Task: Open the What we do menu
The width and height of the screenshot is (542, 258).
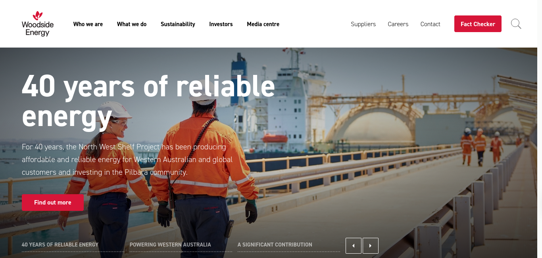Action: click(132, 24)
